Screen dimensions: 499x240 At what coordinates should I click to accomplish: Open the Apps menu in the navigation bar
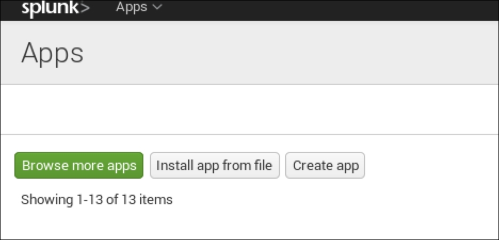coord(138,7)
